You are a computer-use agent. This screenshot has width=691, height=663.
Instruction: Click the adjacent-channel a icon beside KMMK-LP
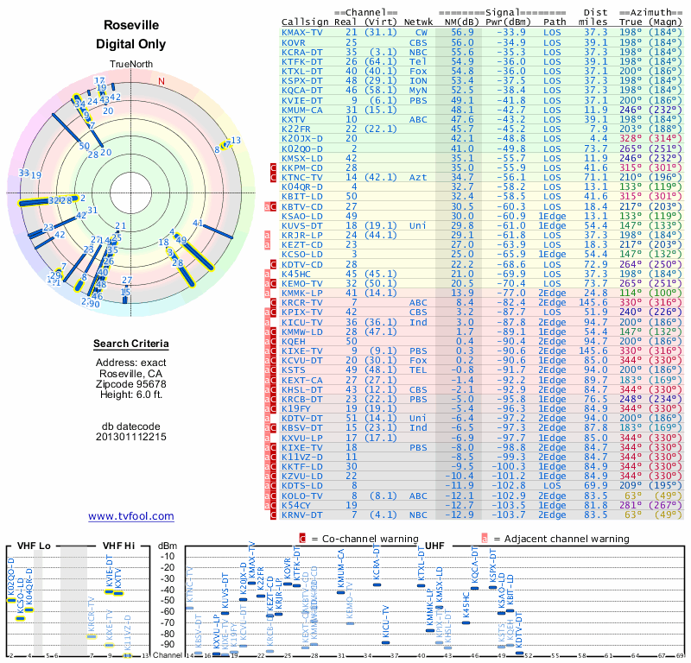tap(267, 293)
